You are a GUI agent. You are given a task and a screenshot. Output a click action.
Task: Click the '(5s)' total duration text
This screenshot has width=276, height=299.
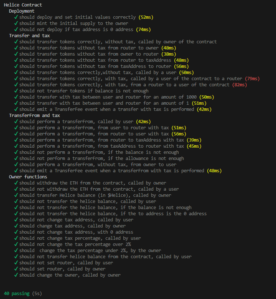click(x=37, y=294)
